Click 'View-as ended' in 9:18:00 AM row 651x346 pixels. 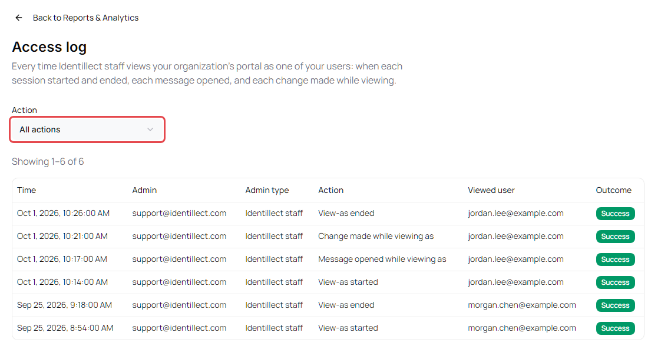tap(346, 305)
